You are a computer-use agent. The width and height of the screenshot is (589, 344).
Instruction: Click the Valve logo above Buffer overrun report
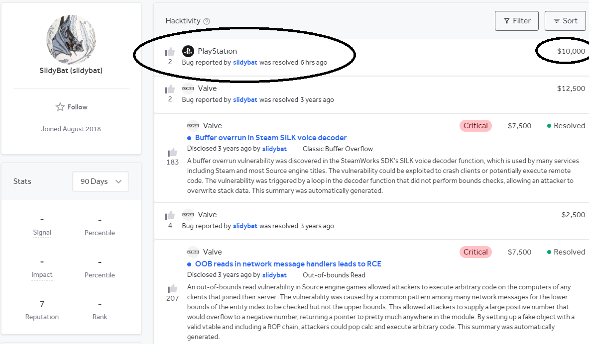[193, 126]
